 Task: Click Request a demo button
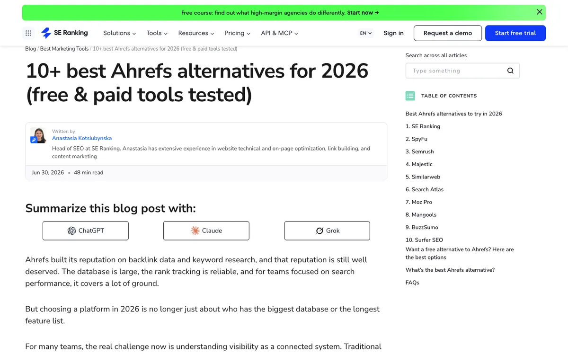coord(448,33)
